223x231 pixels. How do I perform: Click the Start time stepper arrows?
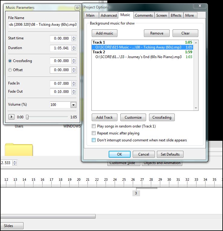74,38
